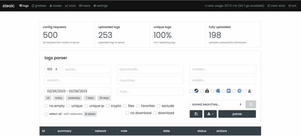This screenshot has height=137, width=301.
Task: Open settings from the navbar
Action: 101,6
